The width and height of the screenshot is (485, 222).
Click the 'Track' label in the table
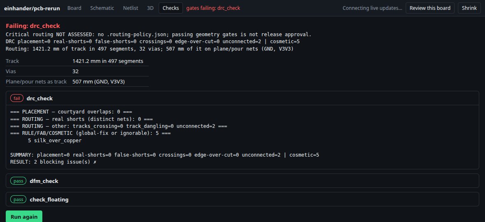click(x=12, y=61)
